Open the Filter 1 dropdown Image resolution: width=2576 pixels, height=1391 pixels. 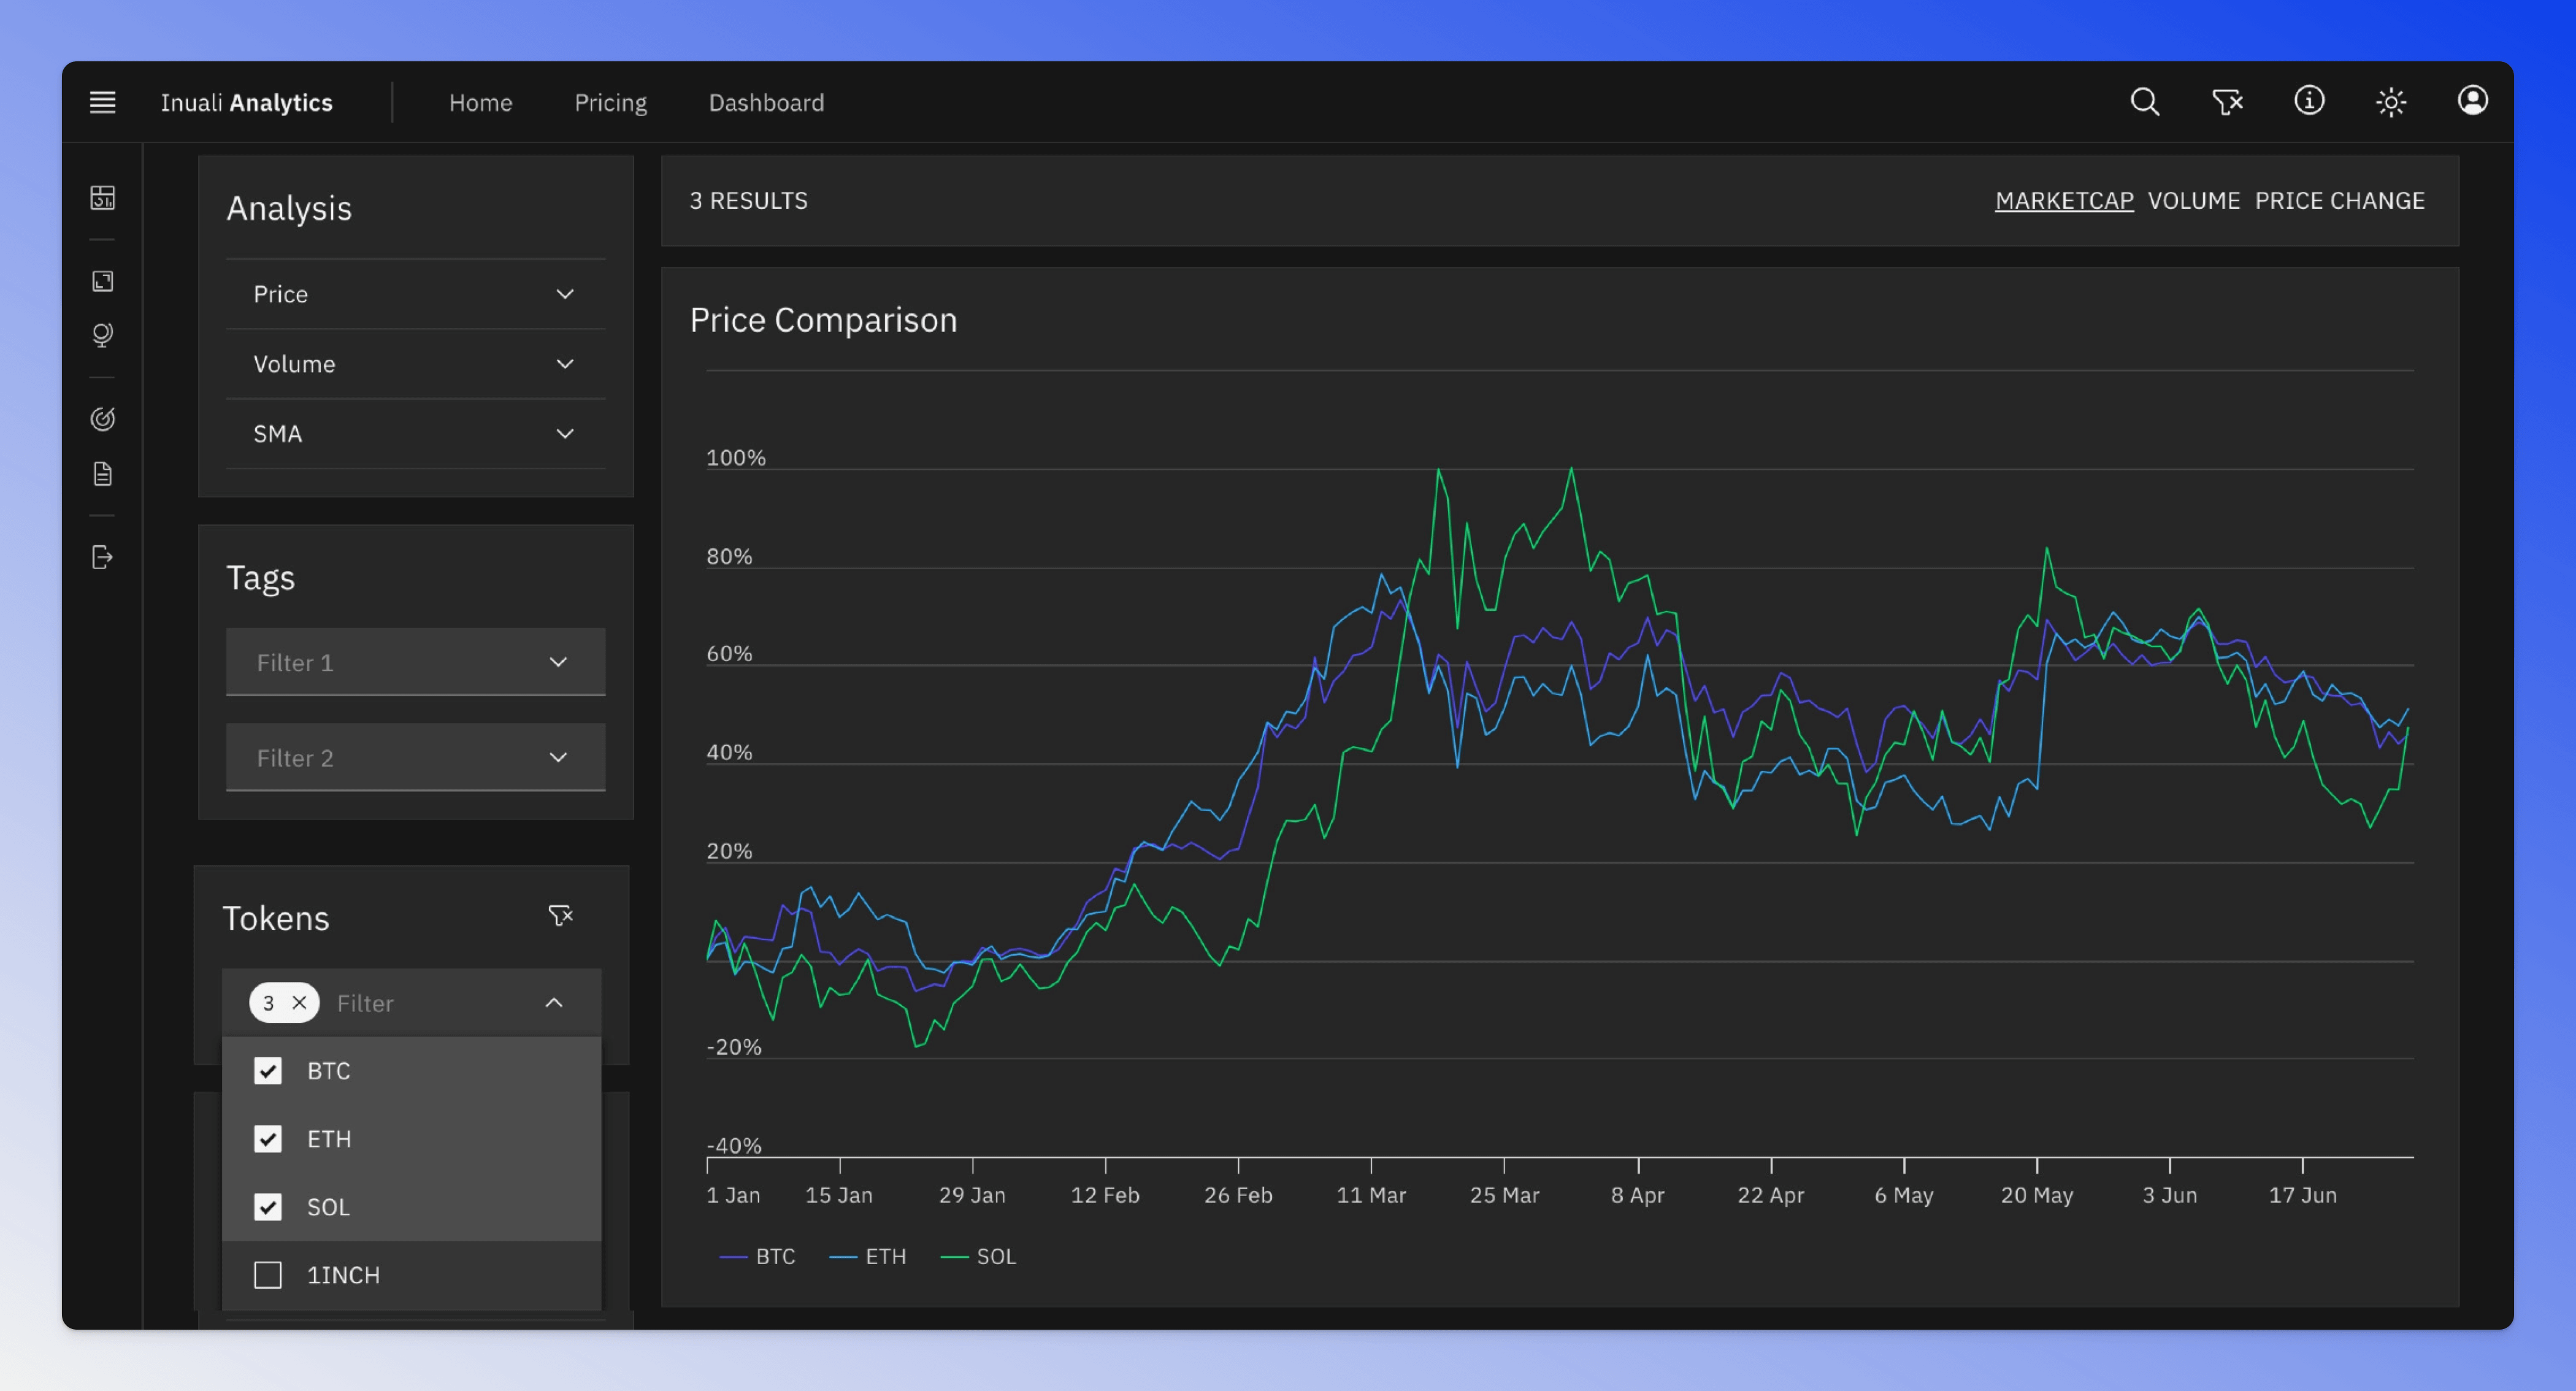coord(415,662)
